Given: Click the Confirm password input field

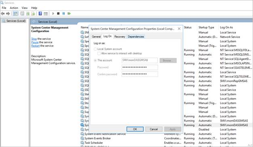Looking at the screenshot, I should point(139,74).
